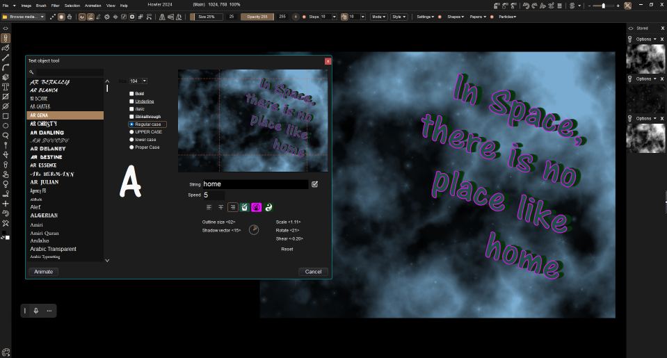
Task: Click the yin-yang icon in the dialog
Action: 268,207
